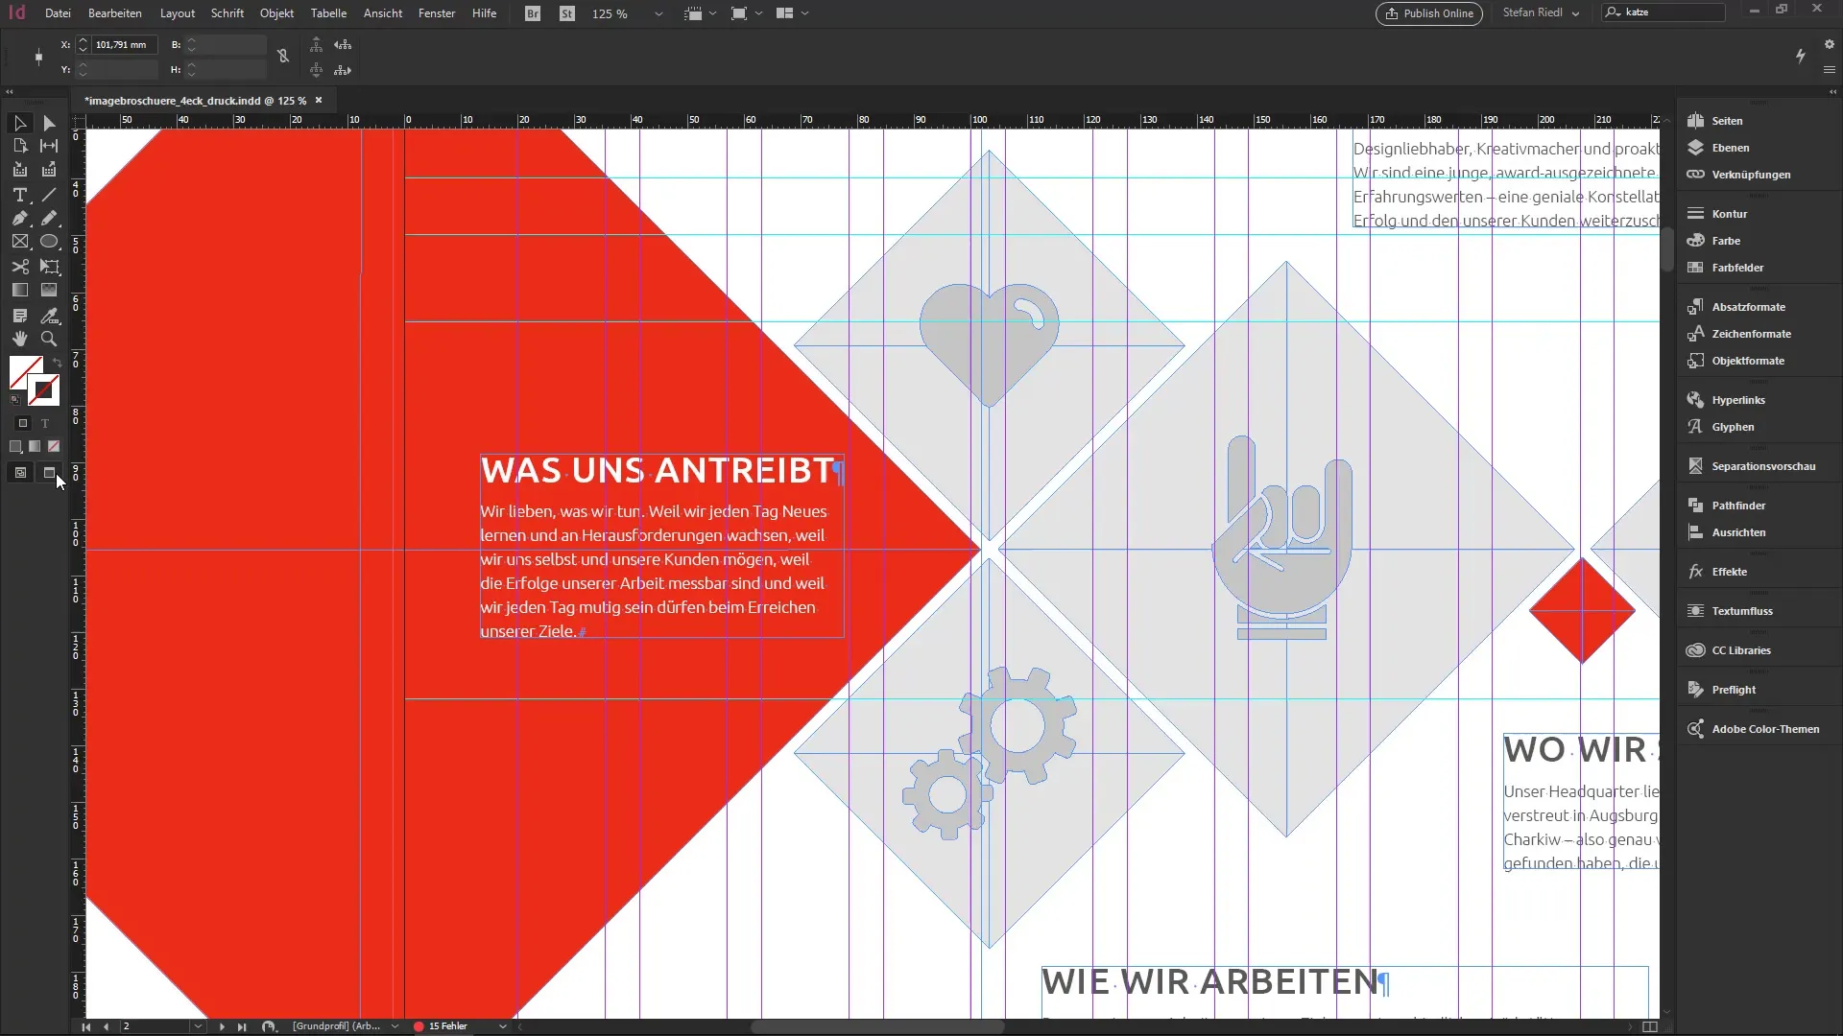Select the Eyedropper tool
Viewport: 1843px width, 1036px height.
click(49, 316)
